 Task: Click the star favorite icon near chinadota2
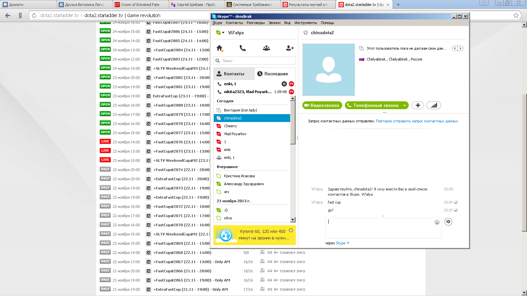[306, 33]
